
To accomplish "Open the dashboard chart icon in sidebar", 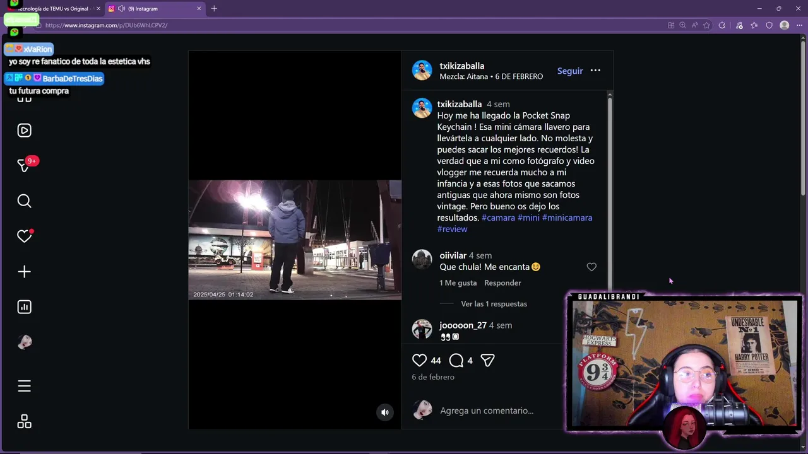I will [24, 307].
